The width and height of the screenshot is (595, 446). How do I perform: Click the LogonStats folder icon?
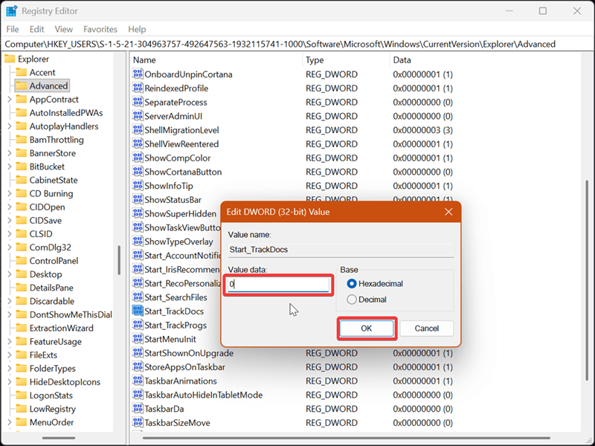coord(22,395)
